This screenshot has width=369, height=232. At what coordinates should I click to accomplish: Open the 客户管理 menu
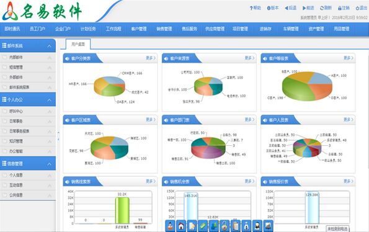coord(139,29)
